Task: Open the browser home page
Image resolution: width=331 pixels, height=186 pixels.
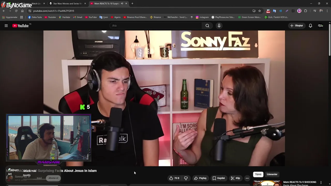Action: pyautogui.click(x=22, y=11)
